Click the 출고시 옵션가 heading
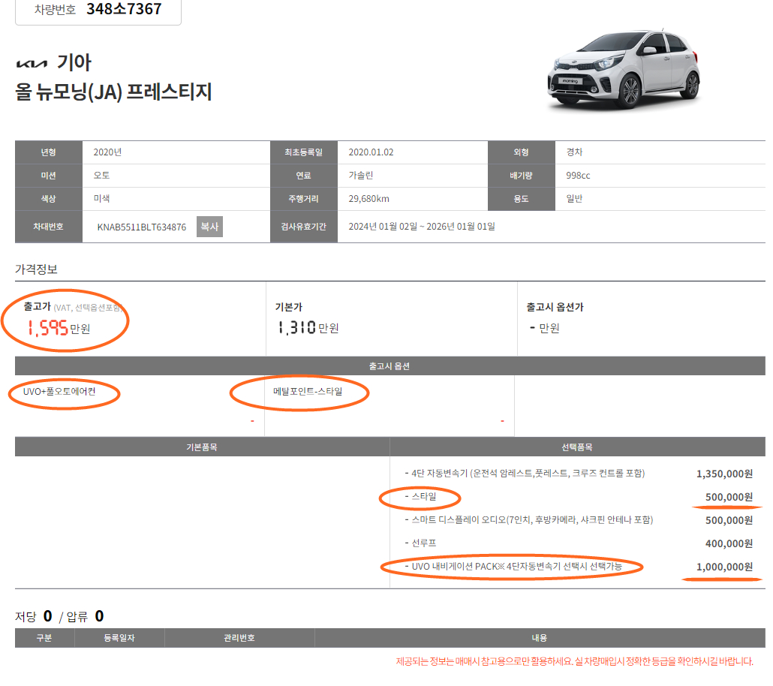Image resolution: width=773 pixels, height=686 pixels. [555, 307]
